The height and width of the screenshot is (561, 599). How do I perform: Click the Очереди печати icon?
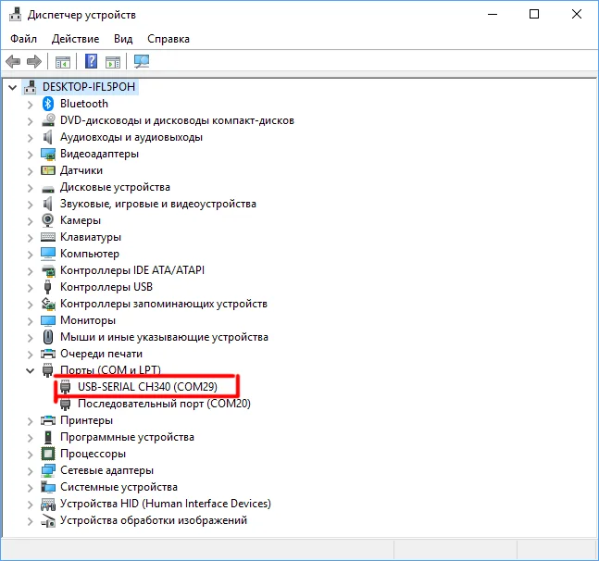pyautogui.click(x=48, y=354)
